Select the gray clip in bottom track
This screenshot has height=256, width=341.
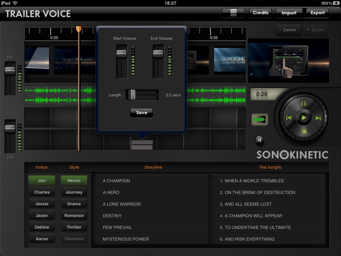coord(142,145)
